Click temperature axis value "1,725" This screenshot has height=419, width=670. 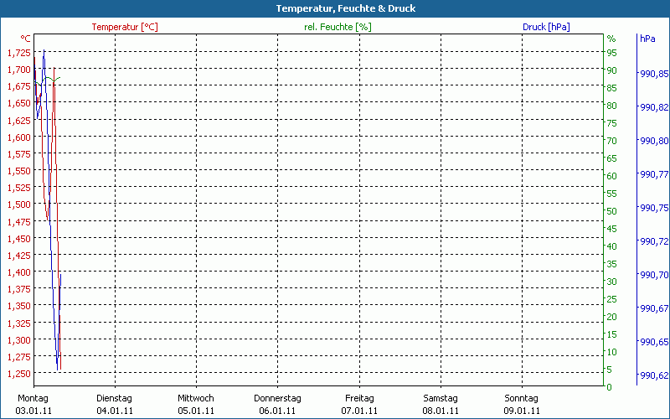[19, 53]
